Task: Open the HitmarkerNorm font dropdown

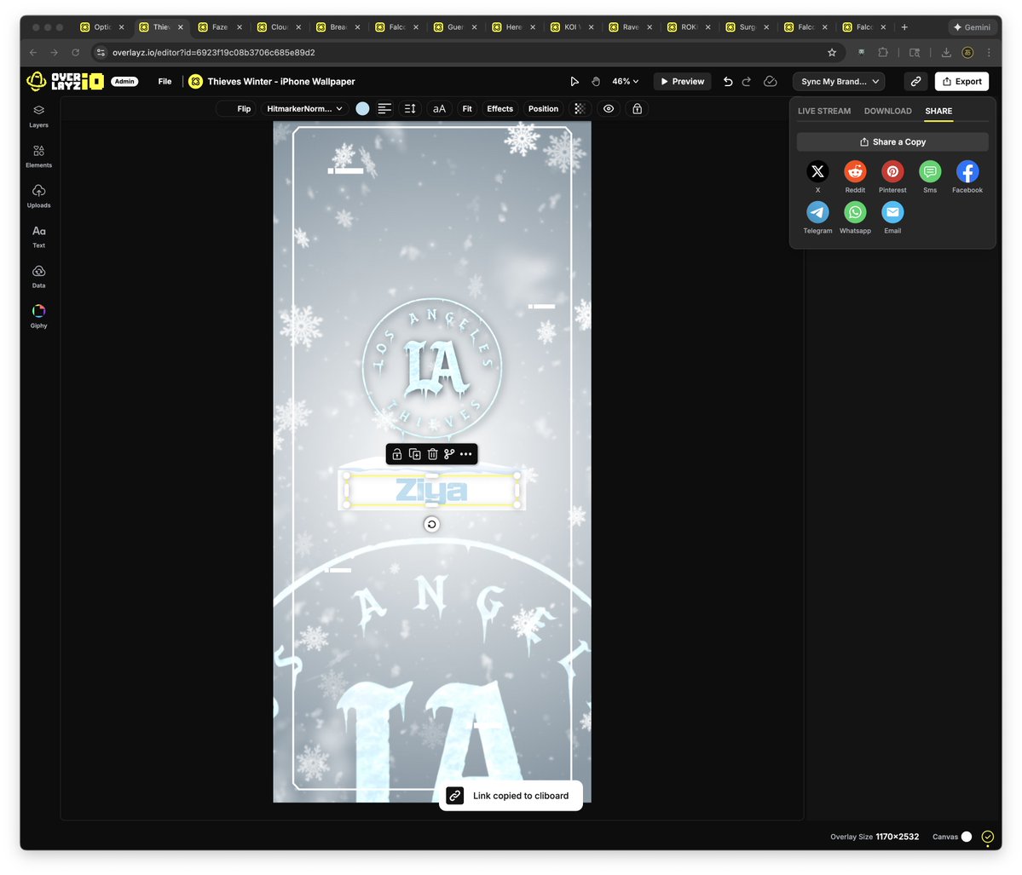Action: (304, 109)
